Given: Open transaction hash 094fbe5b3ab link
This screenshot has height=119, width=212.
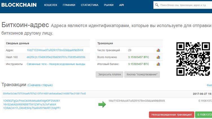Looking at the screenshot, I should (x=44, y=94).
